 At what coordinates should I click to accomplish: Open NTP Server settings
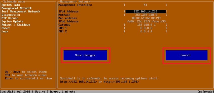tap(10, 18)
